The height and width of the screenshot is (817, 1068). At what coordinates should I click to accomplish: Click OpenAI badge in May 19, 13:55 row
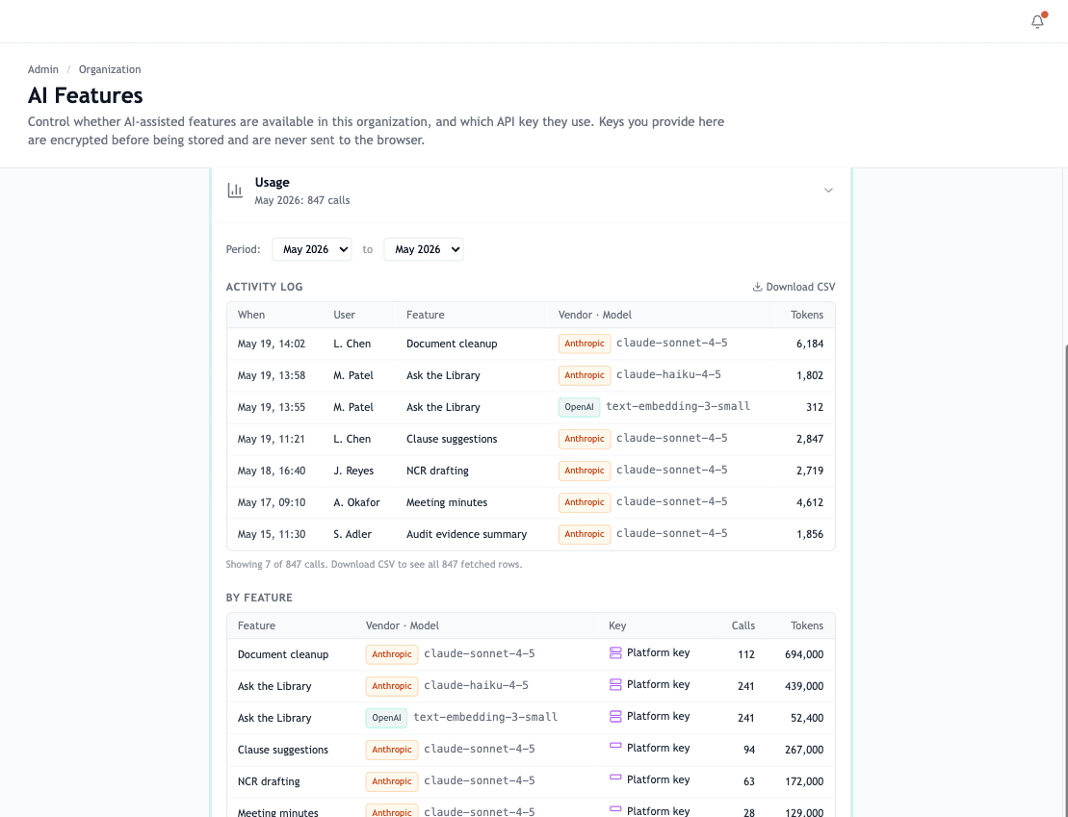pos(579,407)
